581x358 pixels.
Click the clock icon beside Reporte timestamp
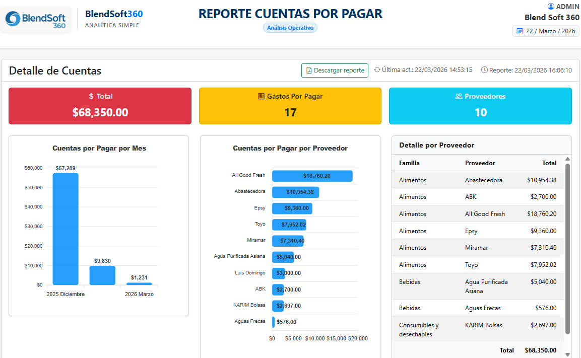(484, 69)
